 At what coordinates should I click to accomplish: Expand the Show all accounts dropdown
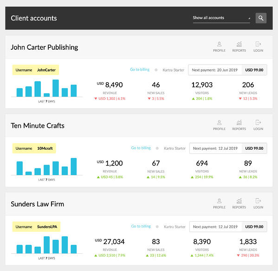click(x=221, y=18)
